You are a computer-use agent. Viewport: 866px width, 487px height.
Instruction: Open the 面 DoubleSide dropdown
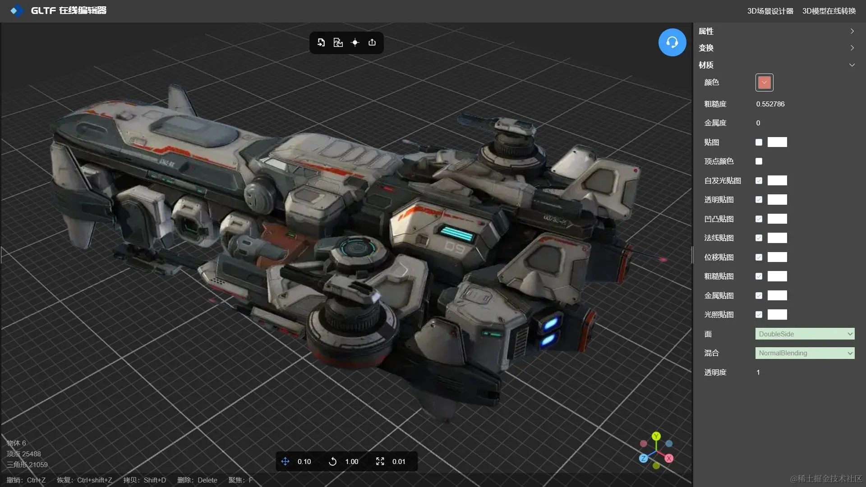[805, 334]
